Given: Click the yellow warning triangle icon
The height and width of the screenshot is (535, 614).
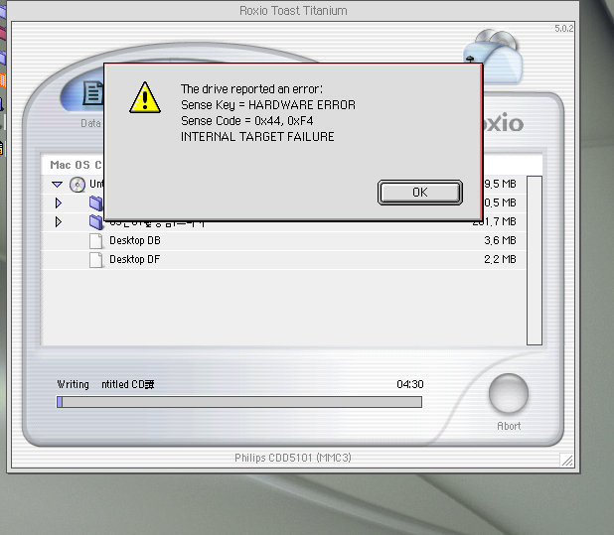Looking at the screenshot, I should pos(145,97).
